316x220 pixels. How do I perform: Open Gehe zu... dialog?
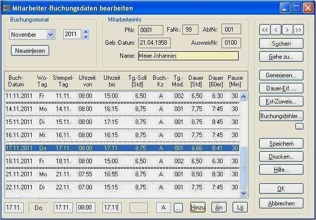point(281,56)
